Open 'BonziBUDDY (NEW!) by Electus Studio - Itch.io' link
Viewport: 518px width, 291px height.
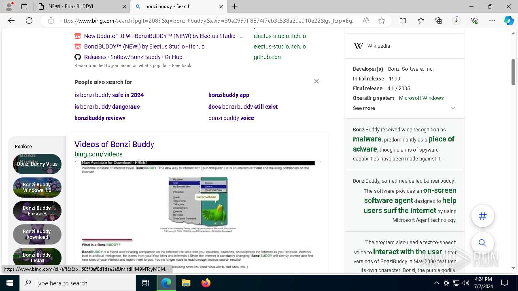click(x=144, y=46)
